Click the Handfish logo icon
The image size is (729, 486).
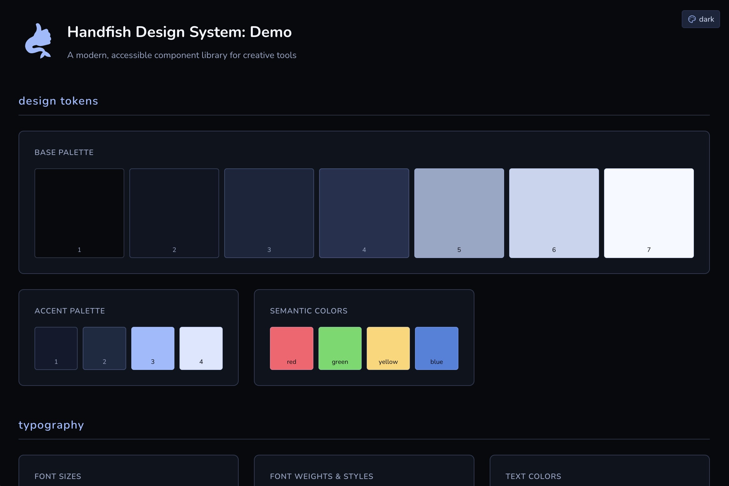tap(38, 41)
